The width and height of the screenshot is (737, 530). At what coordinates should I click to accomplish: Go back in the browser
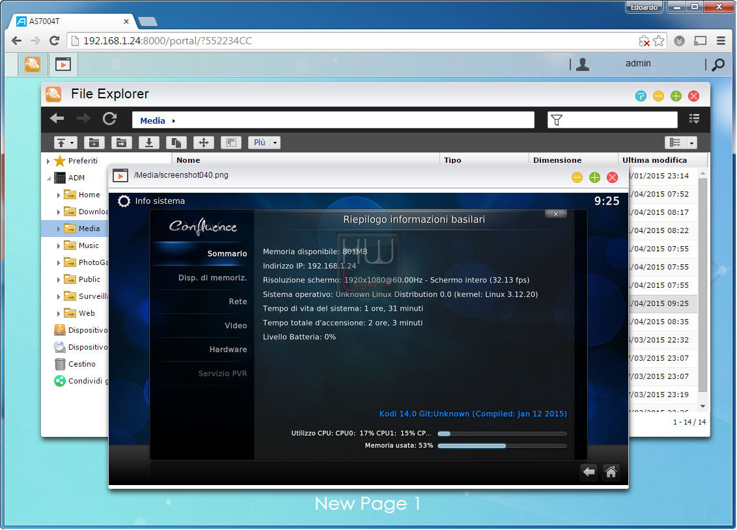pos(16,41)
